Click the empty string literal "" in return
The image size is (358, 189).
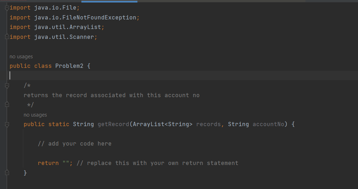click(x=66, y=163)
